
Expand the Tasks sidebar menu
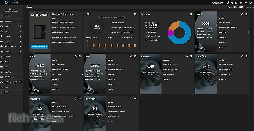11,31
